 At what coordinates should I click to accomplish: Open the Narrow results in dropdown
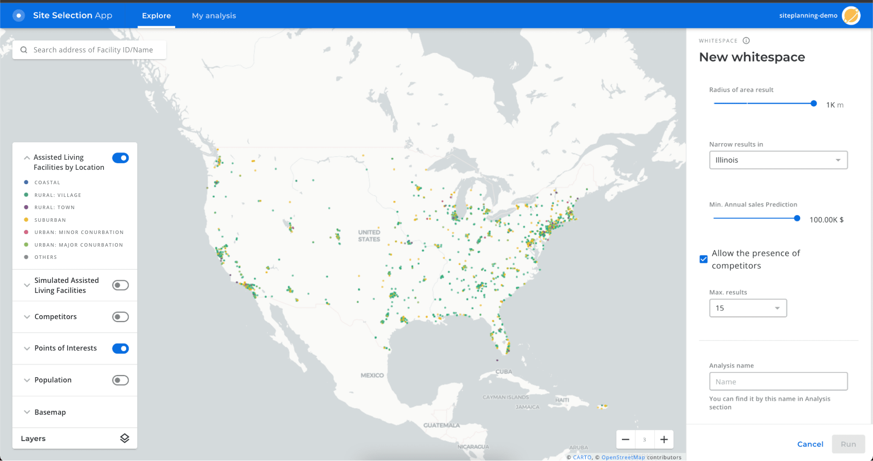[778, 160]
